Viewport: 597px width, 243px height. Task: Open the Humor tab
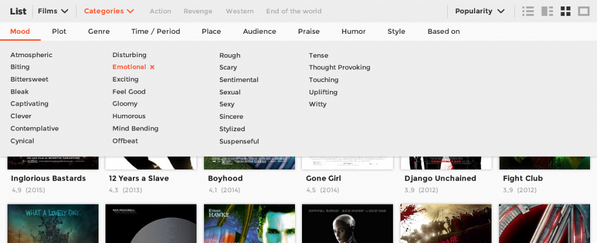[353, 31]
